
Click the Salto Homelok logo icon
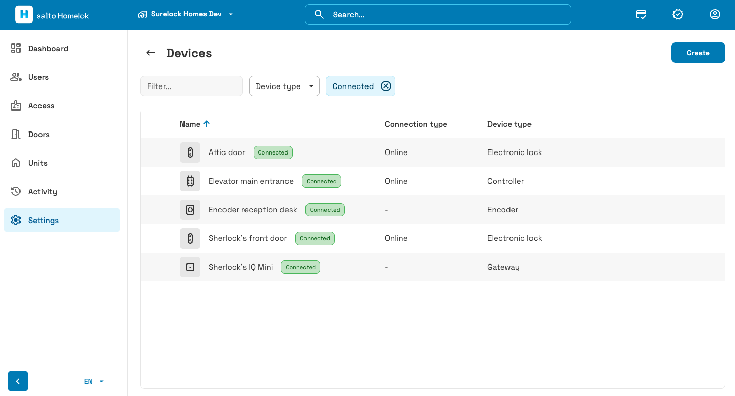coord(24,14)
